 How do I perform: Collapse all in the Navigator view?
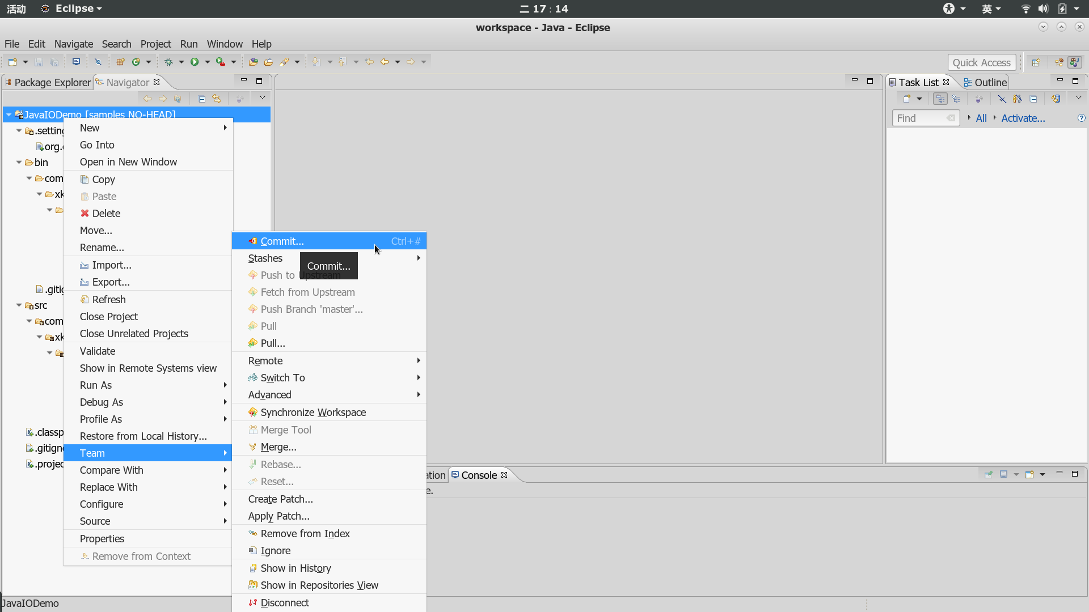click(x=202, y=99)
